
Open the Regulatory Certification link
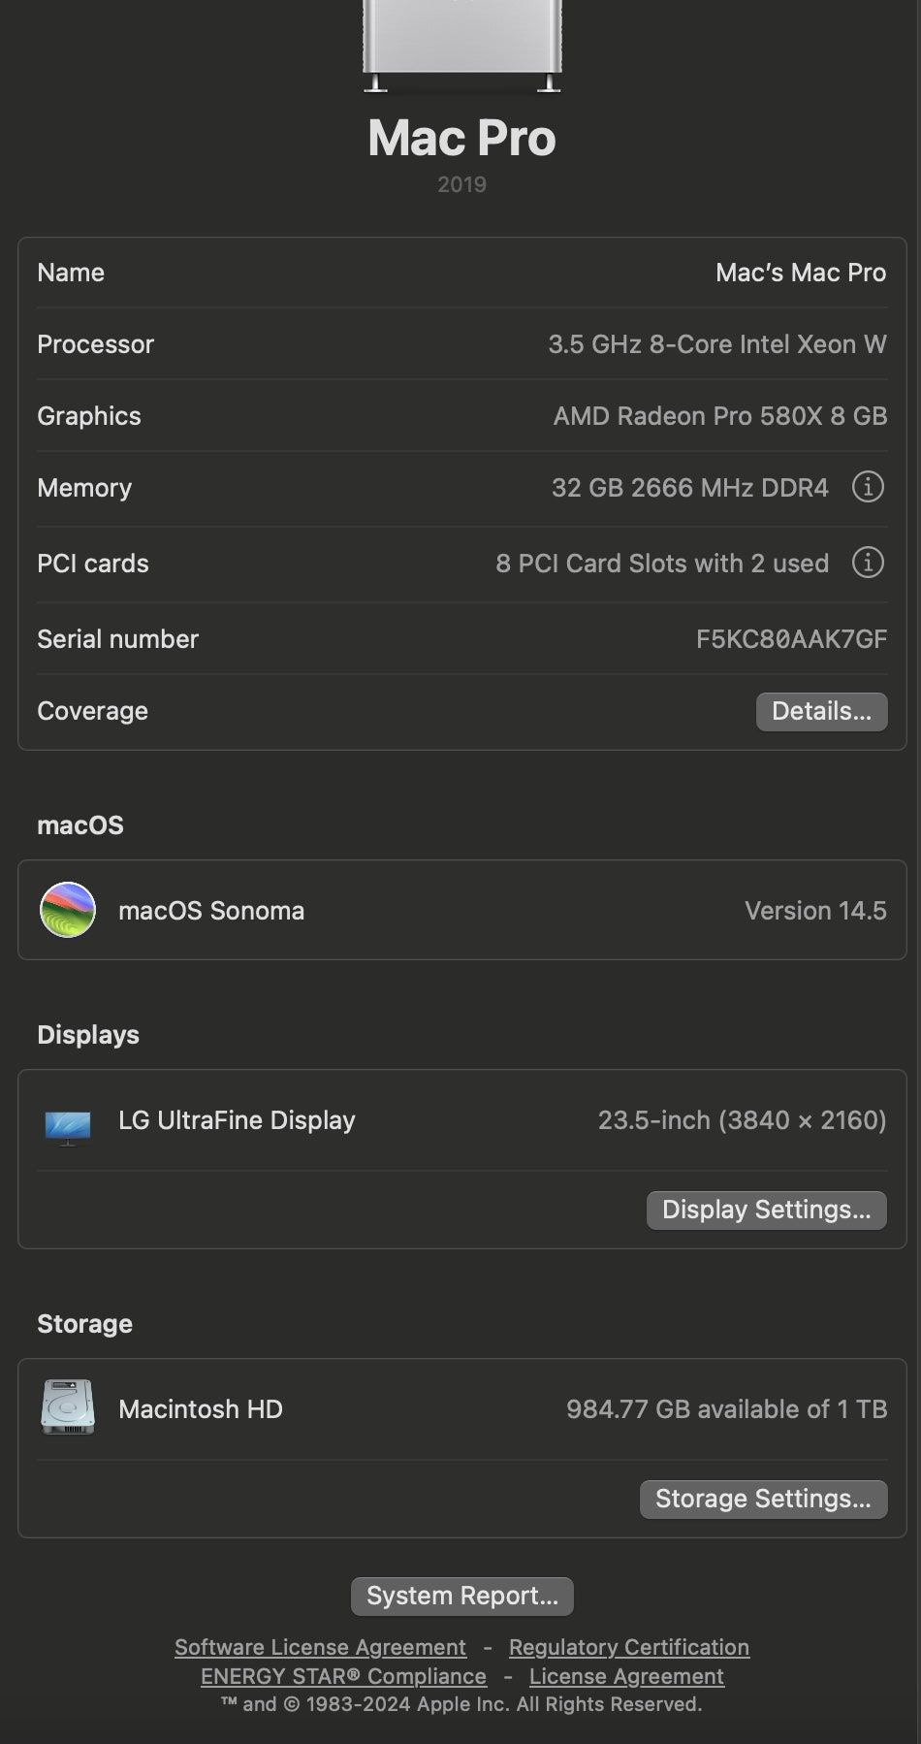pos(628,1647)
